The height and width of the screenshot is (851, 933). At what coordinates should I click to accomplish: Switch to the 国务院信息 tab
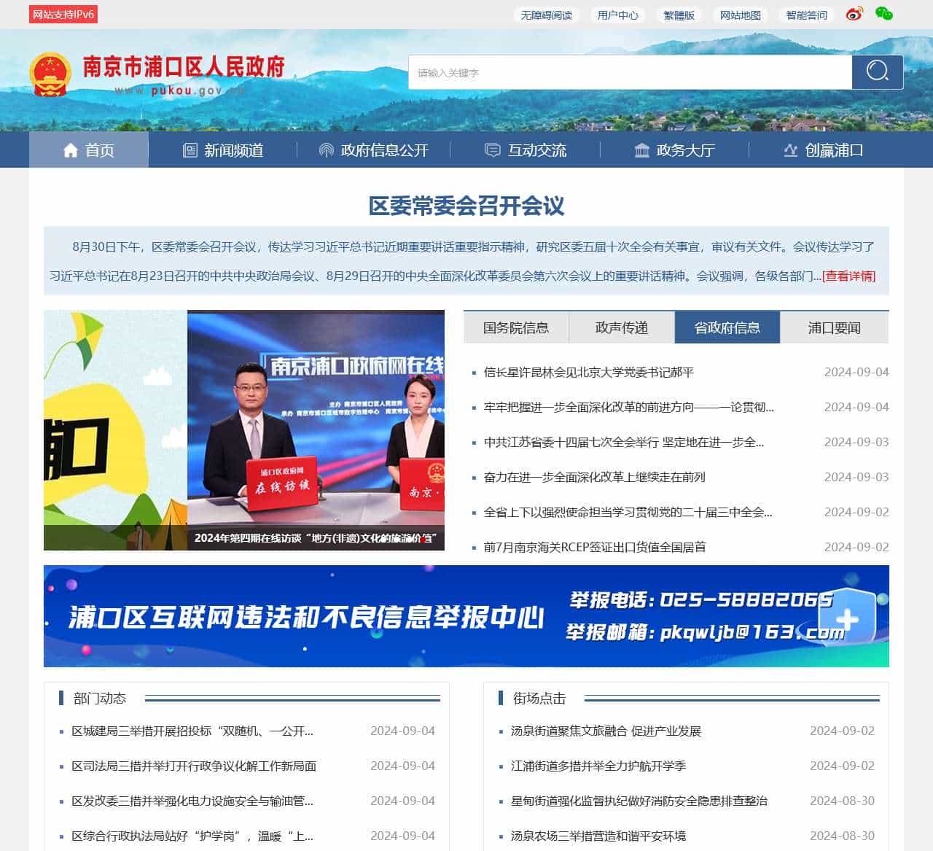point(516,327)
